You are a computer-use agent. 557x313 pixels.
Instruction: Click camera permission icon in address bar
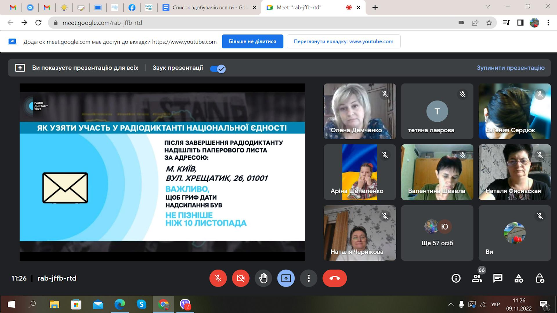pos(461,23)
